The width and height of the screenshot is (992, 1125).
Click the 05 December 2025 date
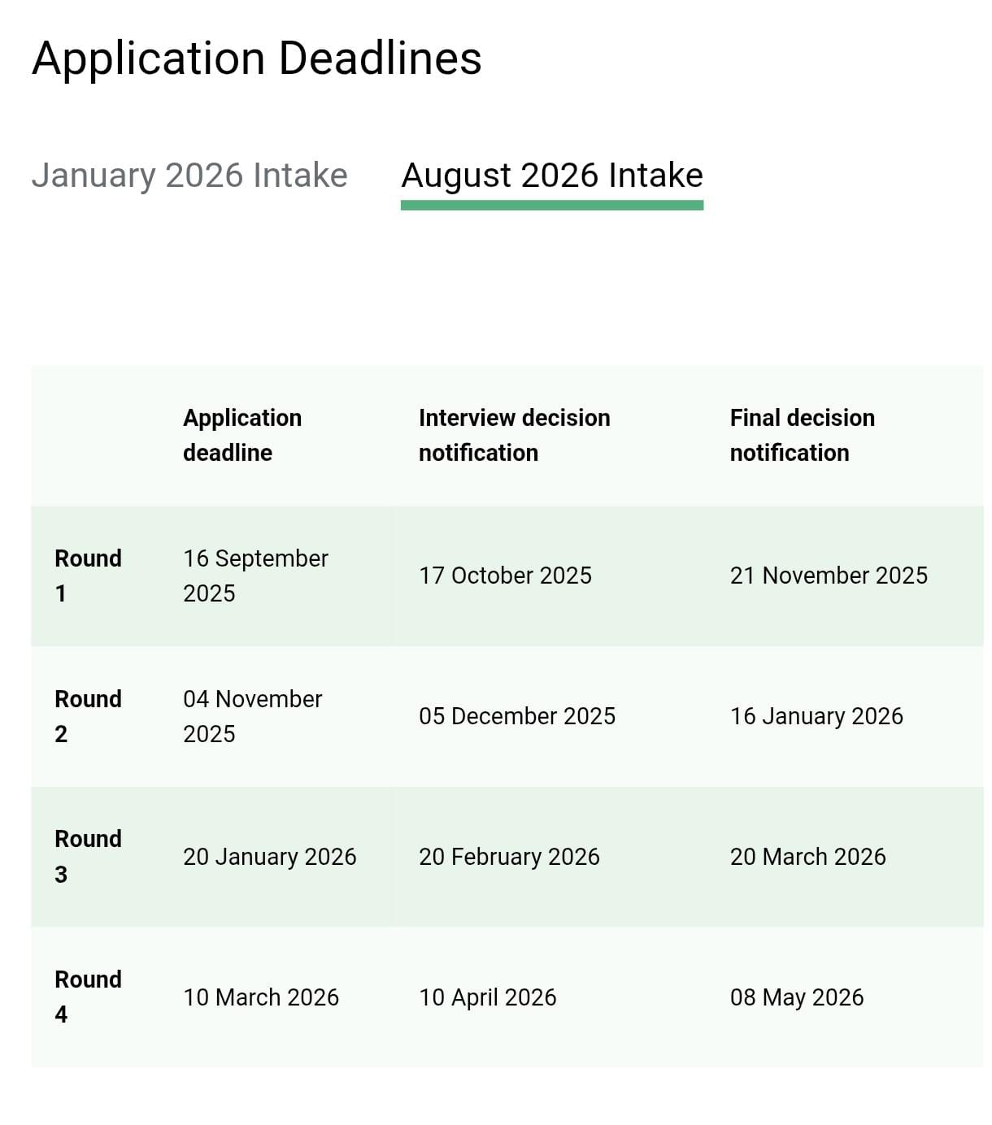517,716
